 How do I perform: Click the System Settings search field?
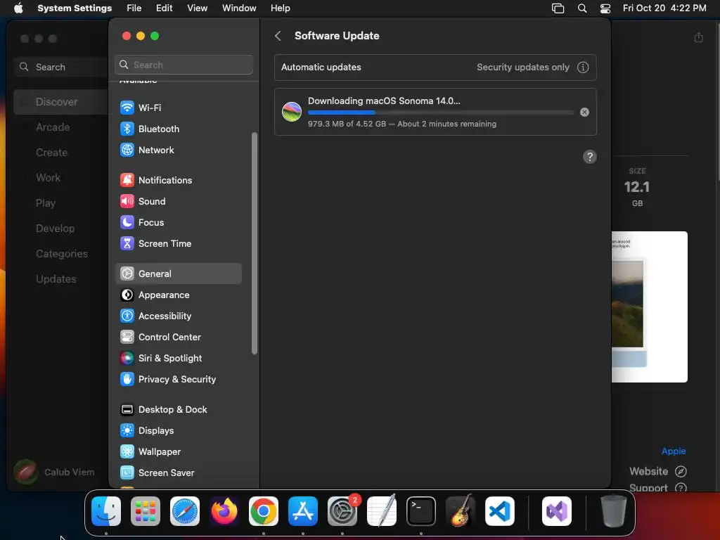pyautogui.click(x=184, y=65)
